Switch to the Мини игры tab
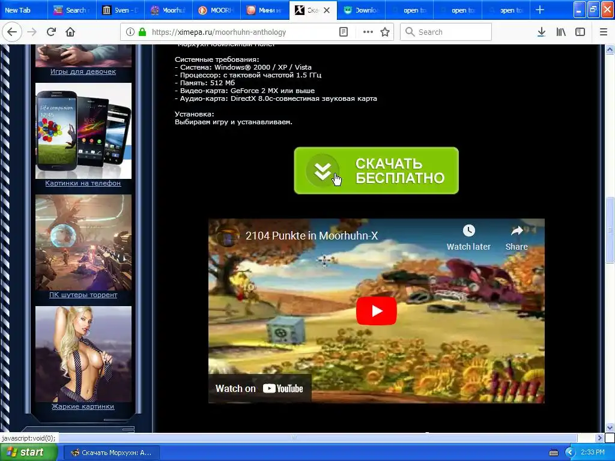Screen dimensions: 615x461 pyautogui.click(x=265, y=10)
